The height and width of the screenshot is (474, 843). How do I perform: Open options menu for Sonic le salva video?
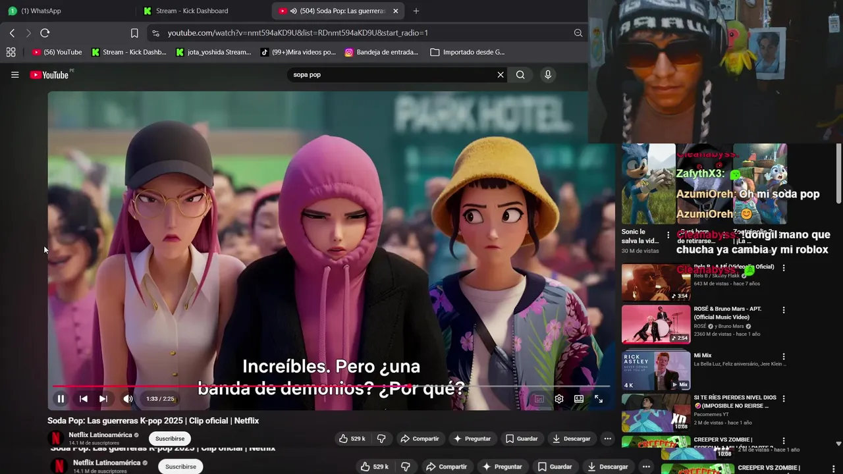[x=668, y=235]
